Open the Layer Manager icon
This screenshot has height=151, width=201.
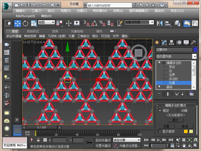[177, 23]
